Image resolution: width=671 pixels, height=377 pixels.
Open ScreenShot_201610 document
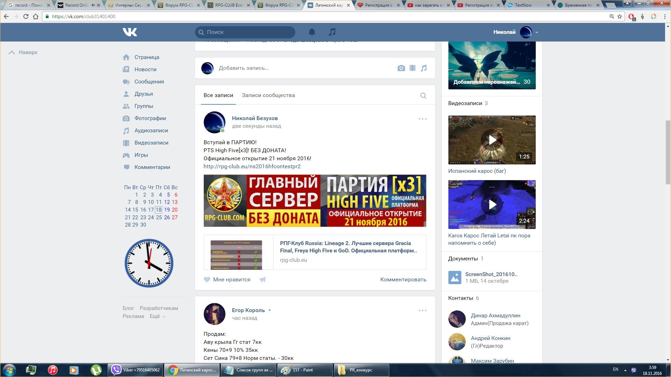point(491,274)
